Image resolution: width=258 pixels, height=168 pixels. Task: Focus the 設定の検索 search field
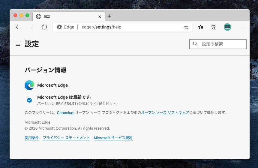pos(218,44)
